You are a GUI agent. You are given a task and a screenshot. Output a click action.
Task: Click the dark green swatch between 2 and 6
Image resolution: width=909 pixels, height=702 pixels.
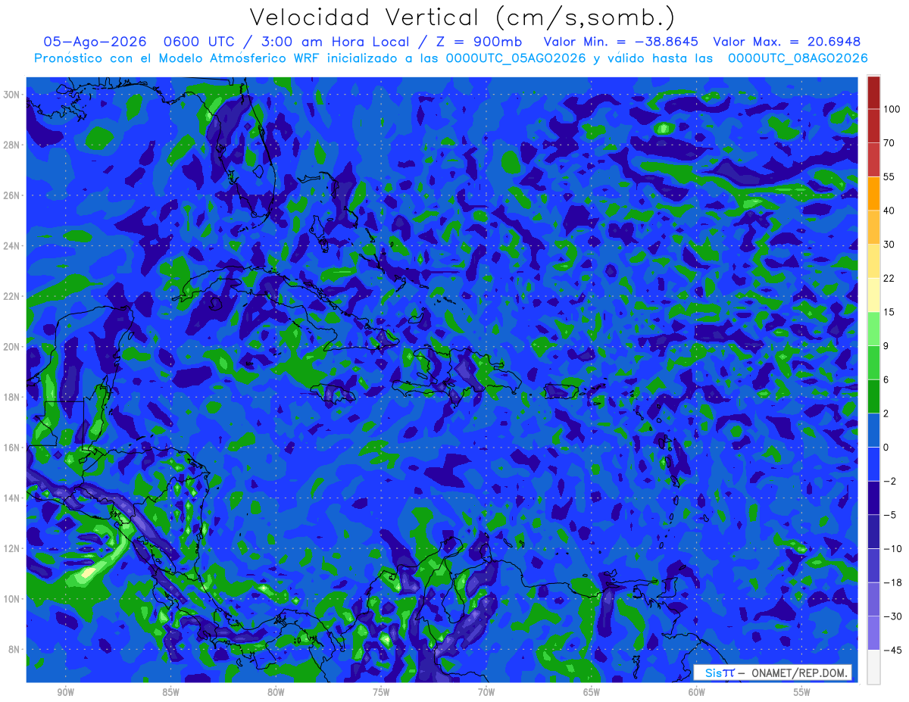click(x=873, y=397)
